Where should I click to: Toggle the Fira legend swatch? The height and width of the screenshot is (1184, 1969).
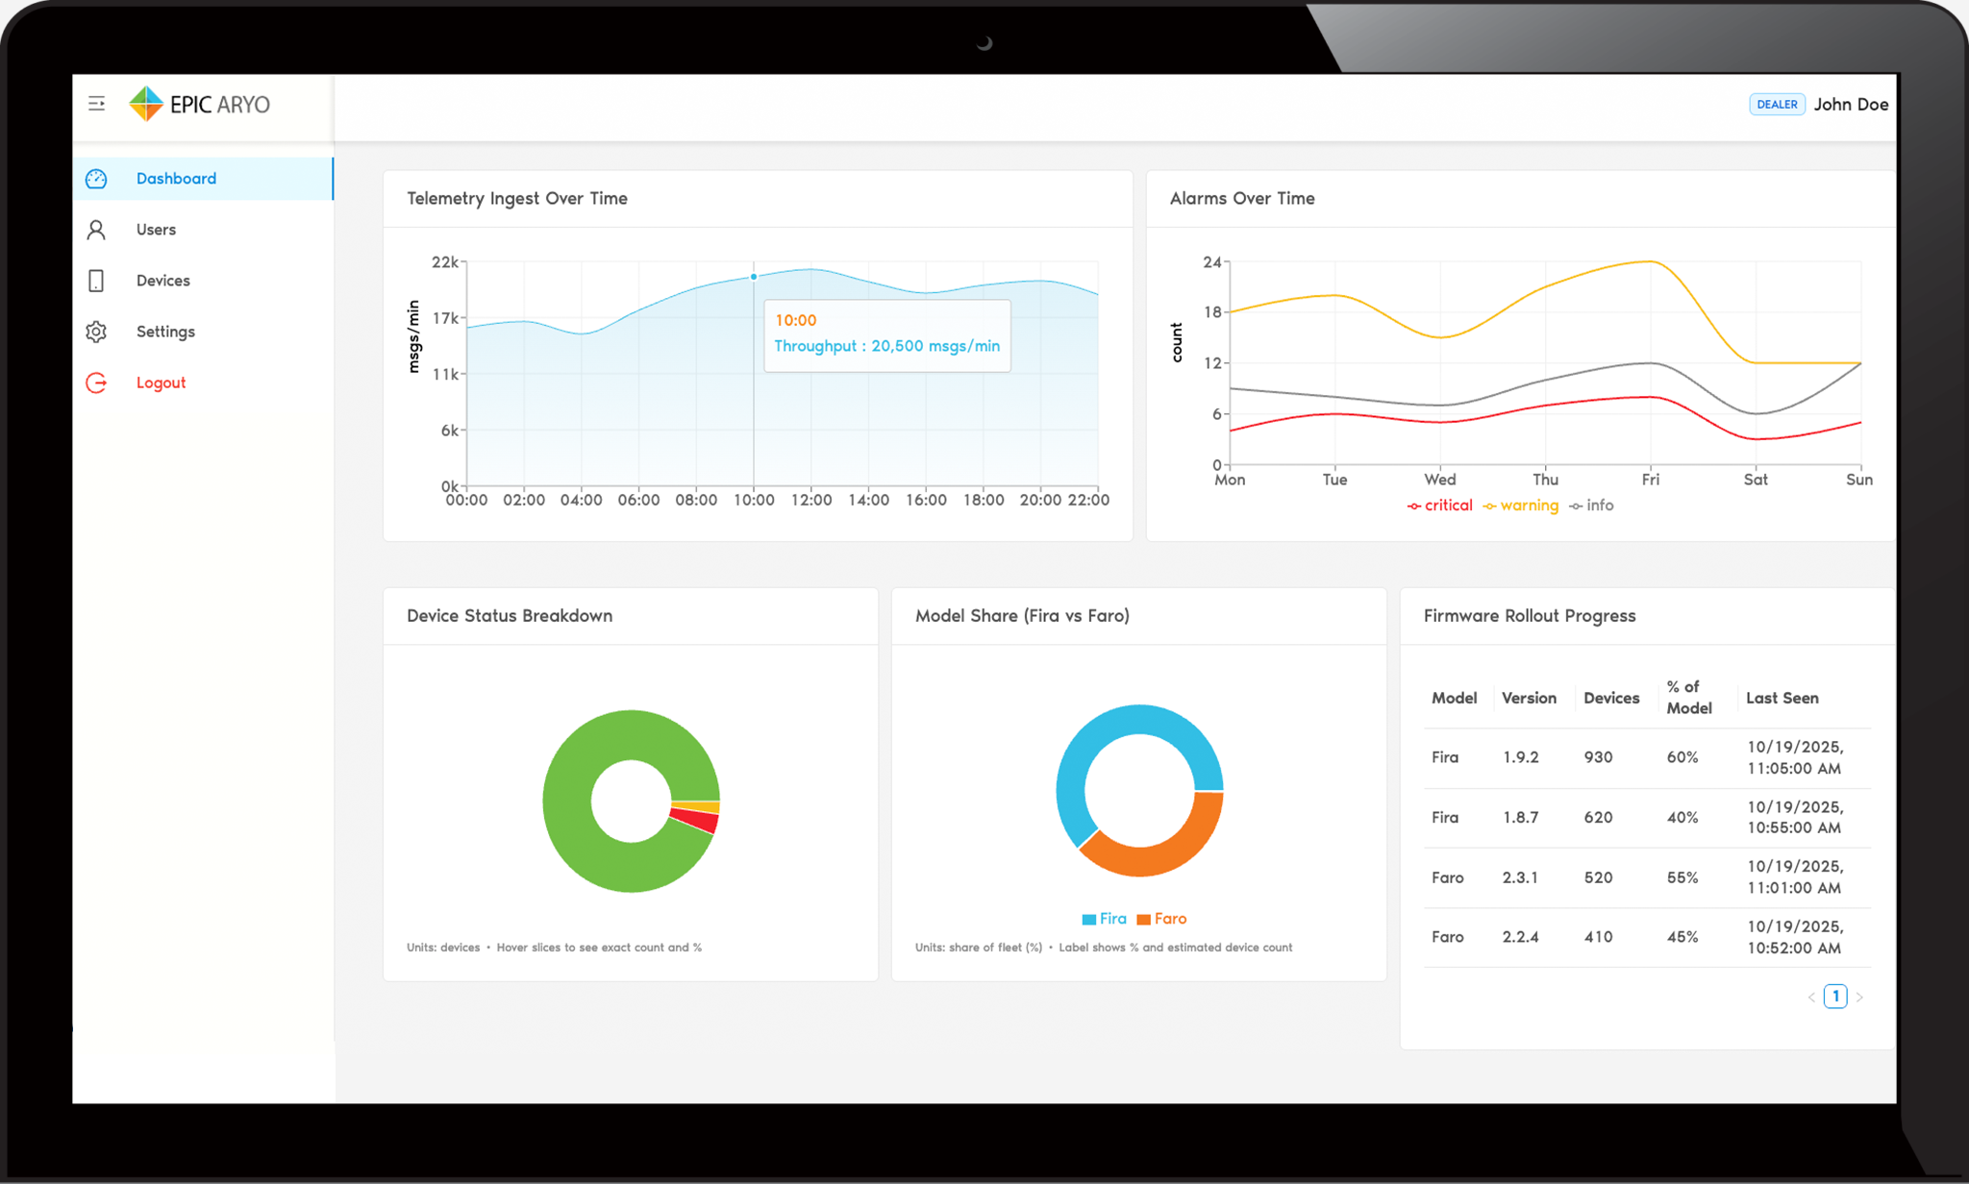point(1090,920)
